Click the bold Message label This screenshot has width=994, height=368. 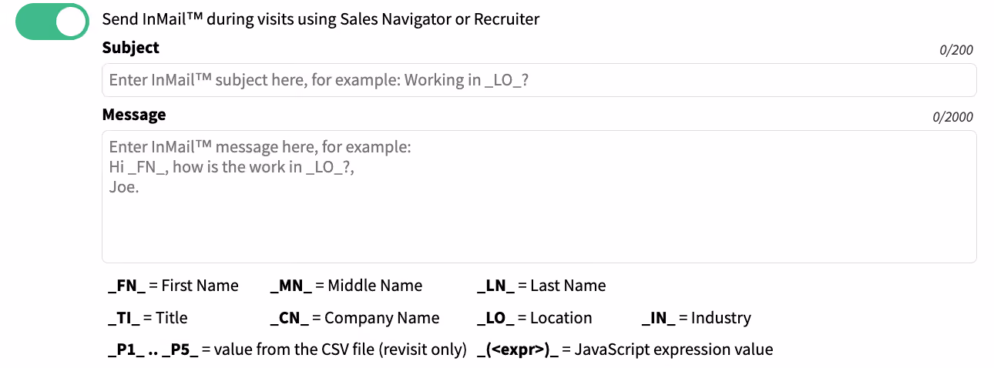coord(134,115)
